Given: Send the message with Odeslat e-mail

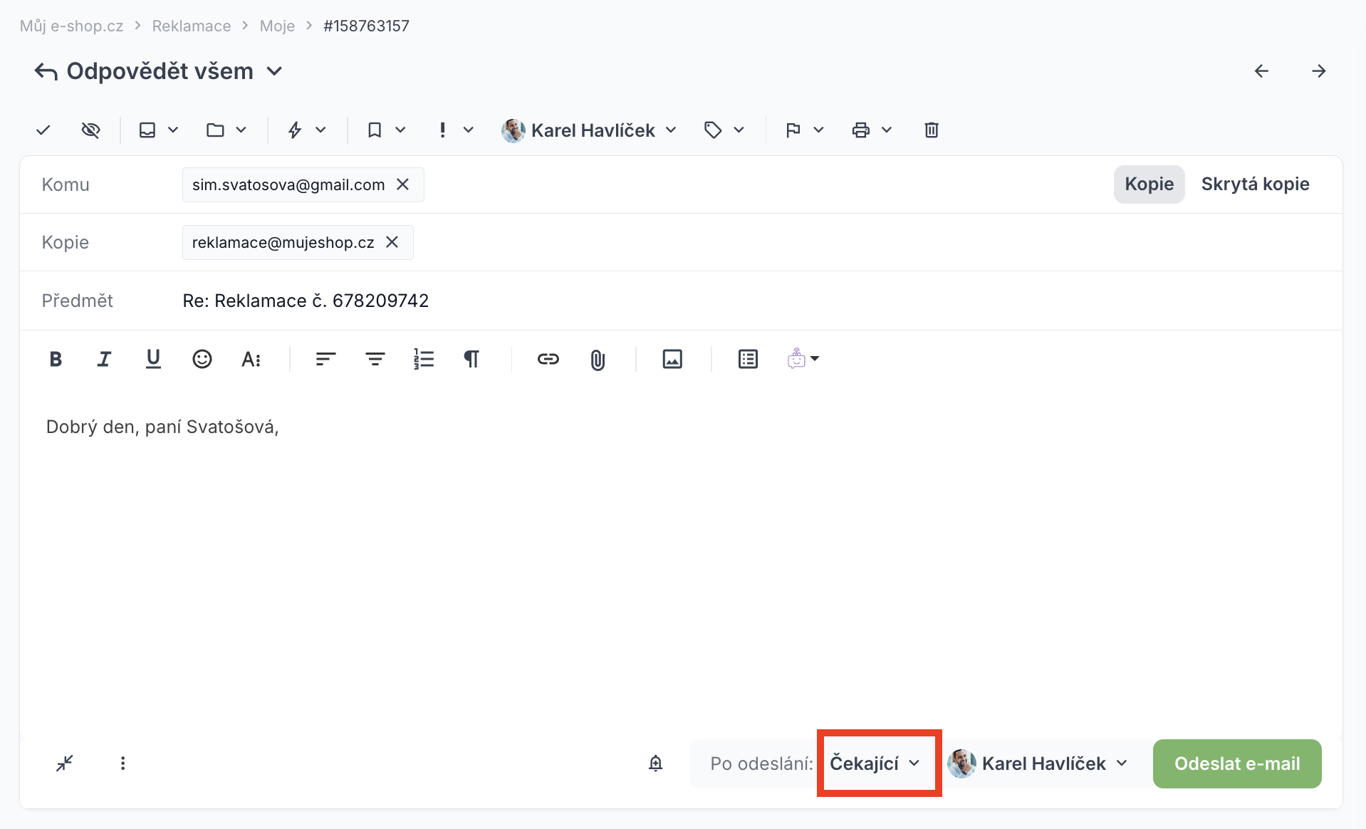Looking at the screenshot, I should point(1237,763).
